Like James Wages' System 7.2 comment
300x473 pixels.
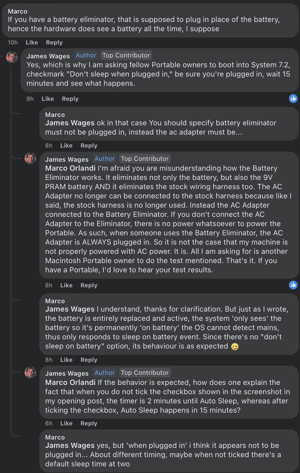tap(48, 99)
